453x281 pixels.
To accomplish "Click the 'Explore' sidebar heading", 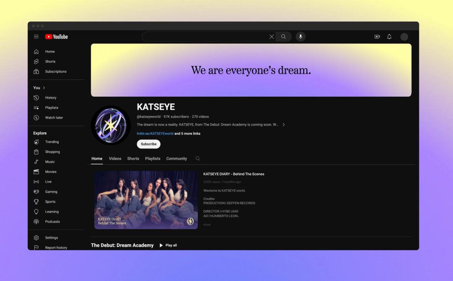I will coord(40,133).
